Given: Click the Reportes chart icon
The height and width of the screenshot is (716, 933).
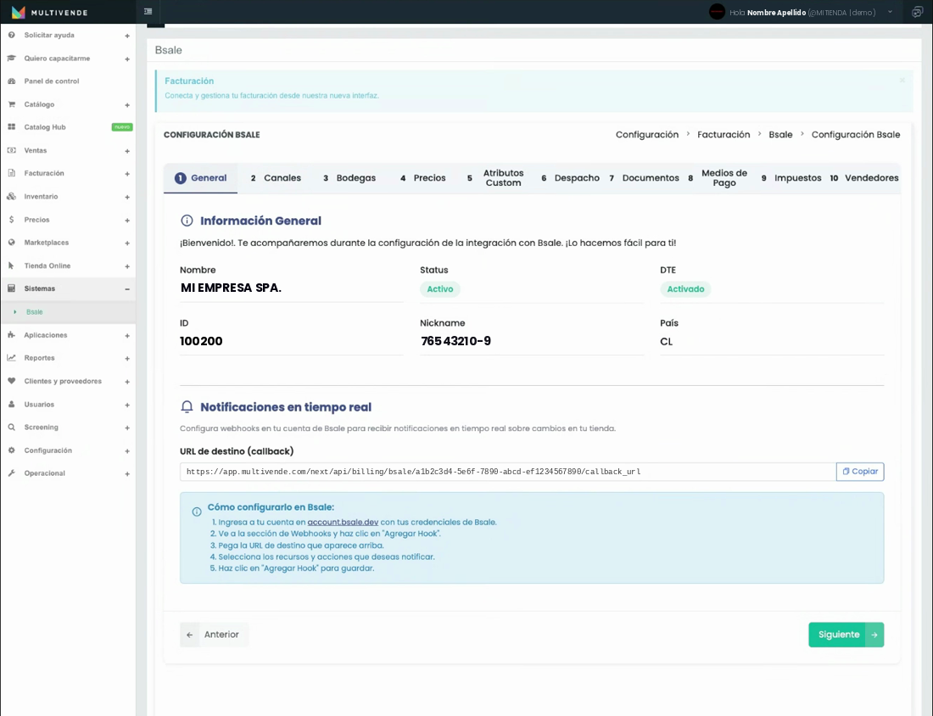Looking at the screenshot, I should coord(11,358).
